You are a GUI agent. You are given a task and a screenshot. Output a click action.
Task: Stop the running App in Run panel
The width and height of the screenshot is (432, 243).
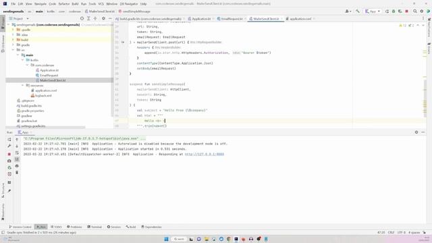tap(9, 154)
